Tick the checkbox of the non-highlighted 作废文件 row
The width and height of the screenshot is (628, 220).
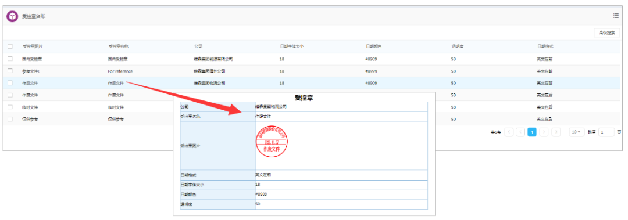click(x=10, y=95)
